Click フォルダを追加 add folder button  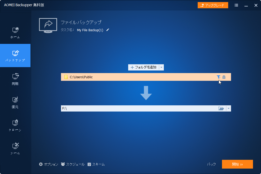(143, 67)
